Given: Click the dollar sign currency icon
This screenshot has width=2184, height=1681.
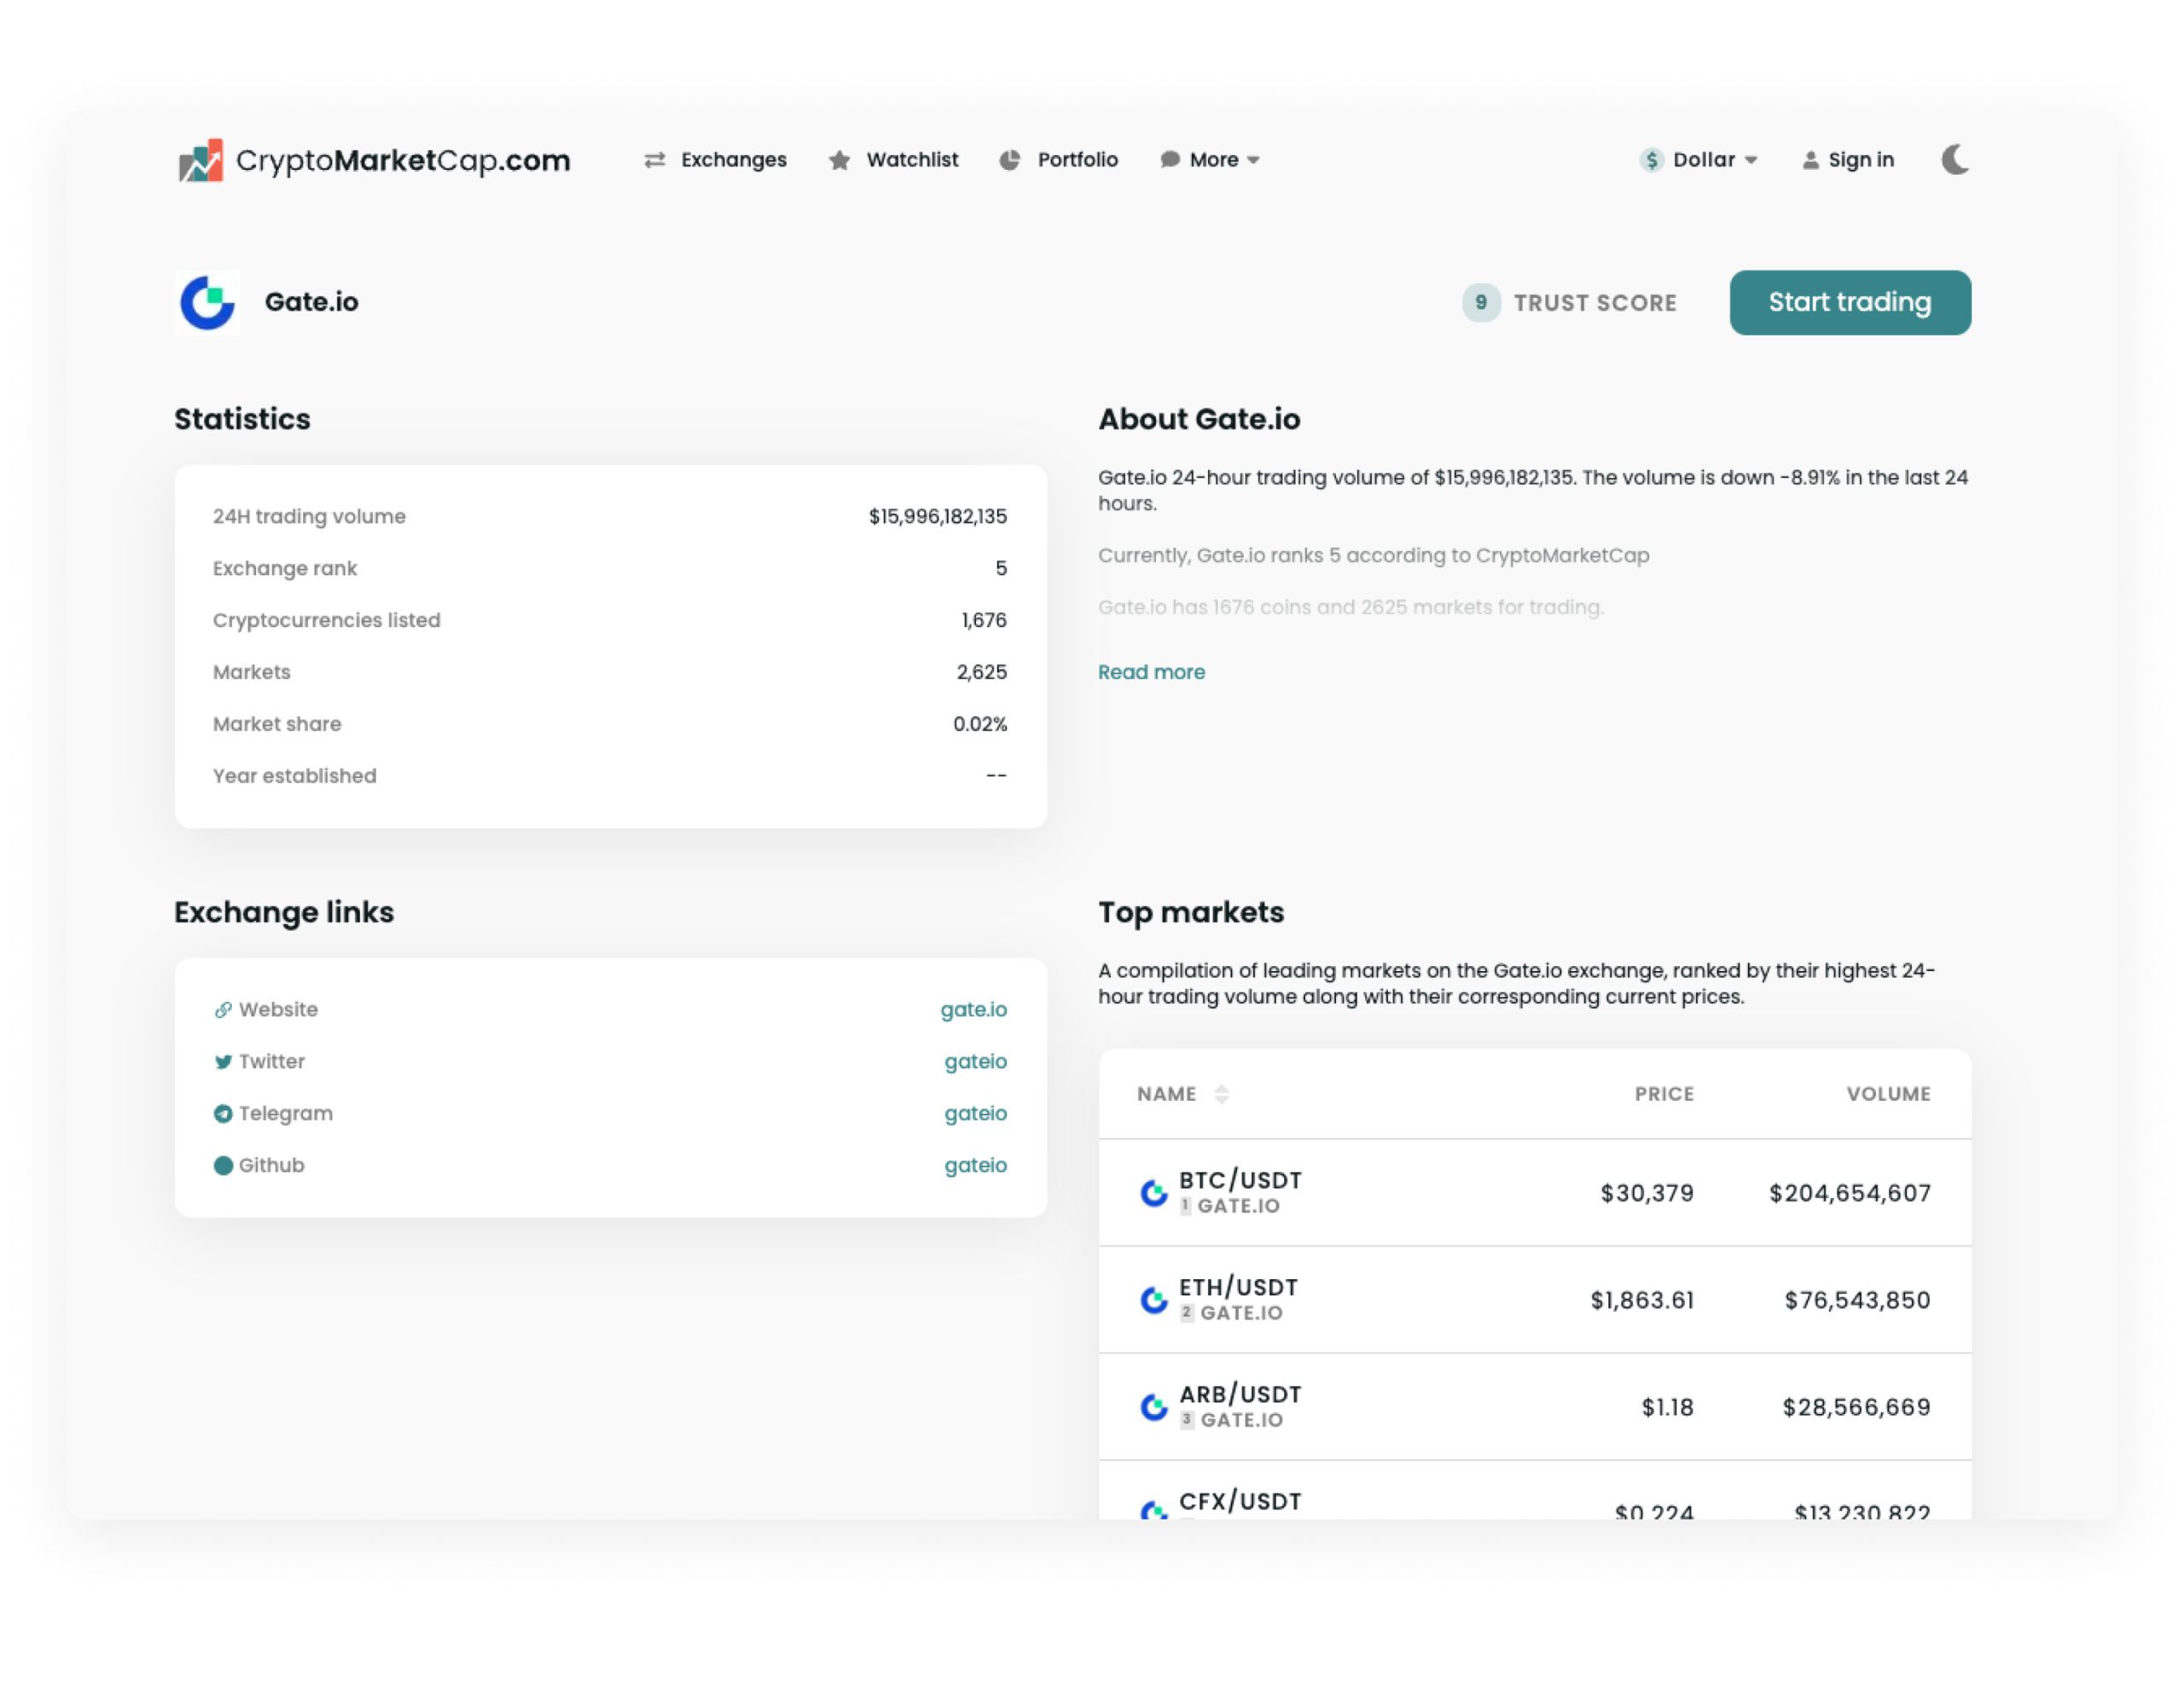Looking at the screenshot, I should [x=1652, y=160].
